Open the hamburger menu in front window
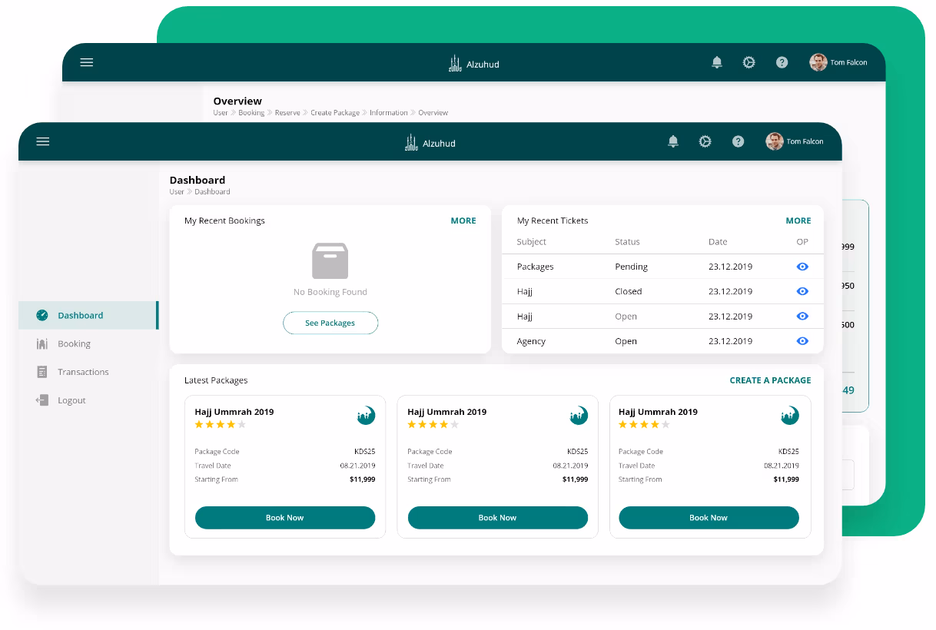This screenshot has width=936, height=630. pos(43,141)
